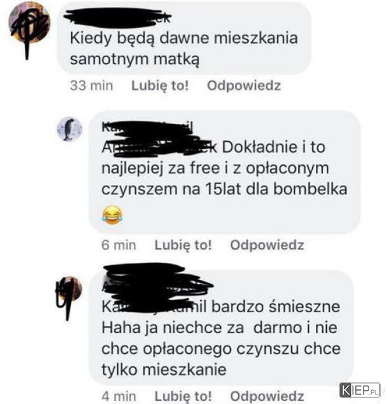Click Odpowiedz under the 33 min comment
387x404 pixels.
point(244,85)
